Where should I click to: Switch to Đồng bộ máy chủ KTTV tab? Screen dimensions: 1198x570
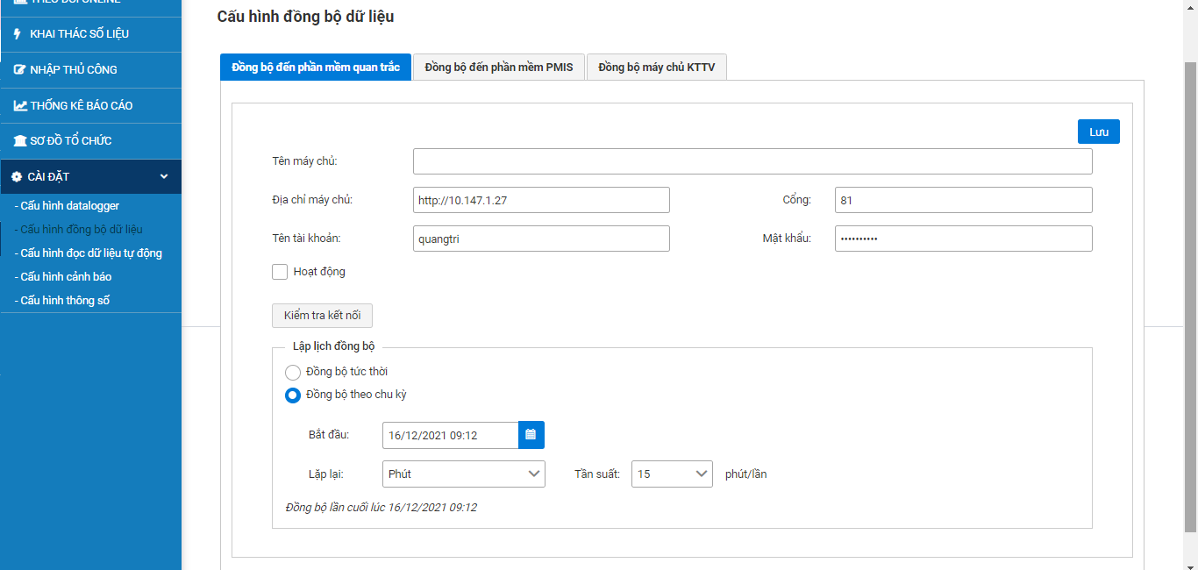click(x=656, y=68)
